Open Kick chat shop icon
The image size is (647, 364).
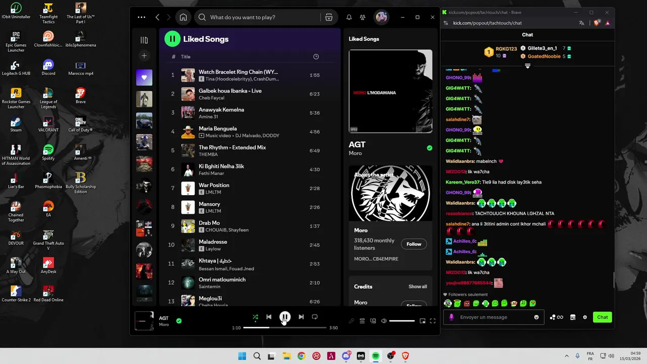pos(573,317)
